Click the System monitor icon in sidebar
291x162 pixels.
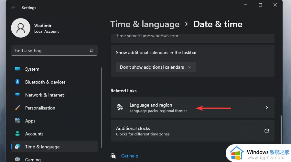click(17, 69)
